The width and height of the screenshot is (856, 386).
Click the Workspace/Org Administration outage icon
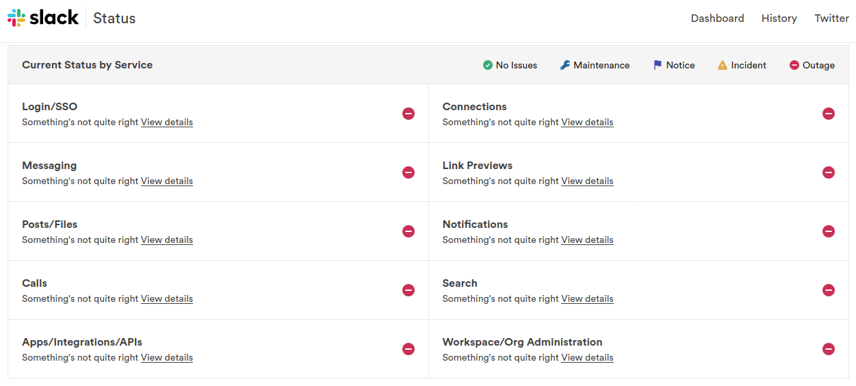coord(829,349)
